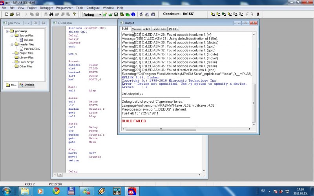Click the Checksum 0x16f7 toolbar field

click(178, 14)
